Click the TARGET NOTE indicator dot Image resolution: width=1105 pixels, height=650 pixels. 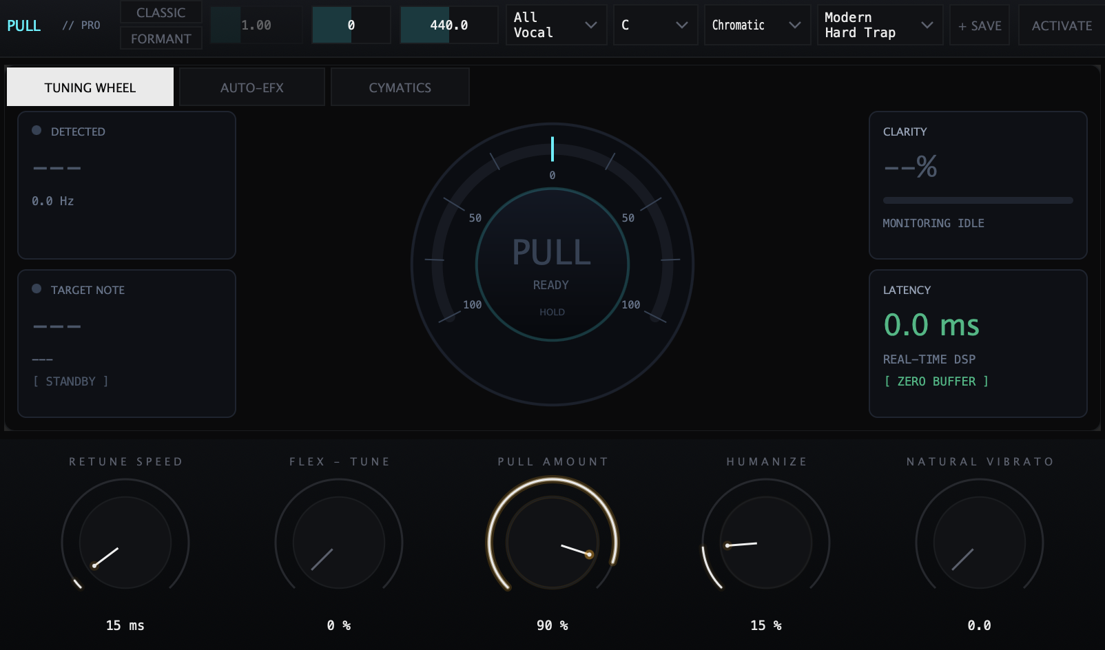[x=37, y=289]
